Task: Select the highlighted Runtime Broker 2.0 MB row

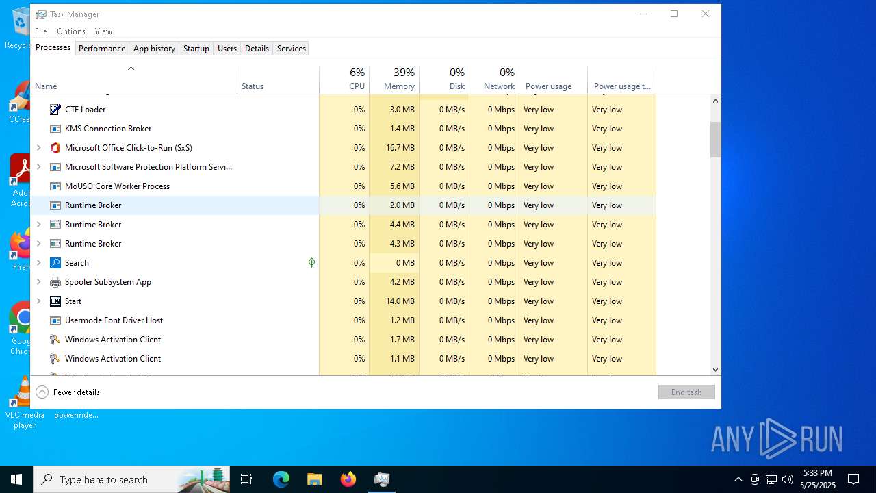Action: coord(344,205)
